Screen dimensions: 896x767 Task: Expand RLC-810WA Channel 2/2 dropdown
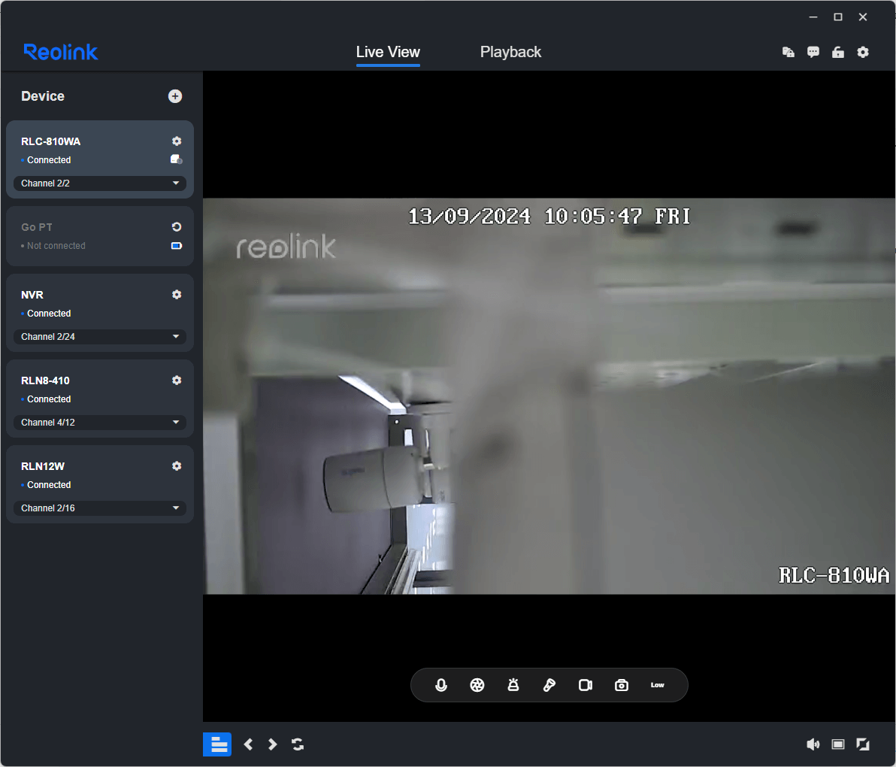[99, 183]
